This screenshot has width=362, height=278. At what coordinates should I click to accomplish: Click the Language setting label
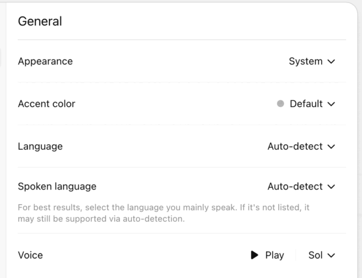pyautogui.click(x=40, y=147)
